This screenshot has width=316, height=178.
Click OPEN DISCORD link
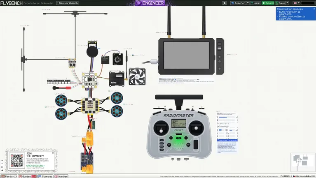click(35, 166)
